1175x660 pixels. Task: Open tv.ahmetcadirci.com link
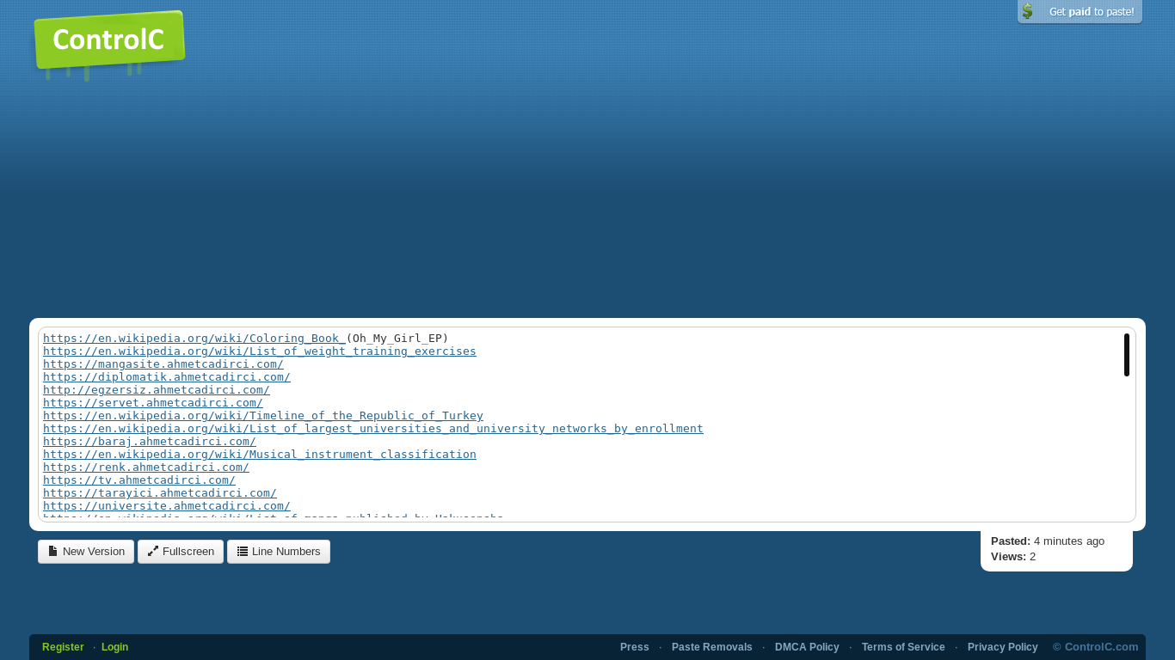click(x=139, y=480)
